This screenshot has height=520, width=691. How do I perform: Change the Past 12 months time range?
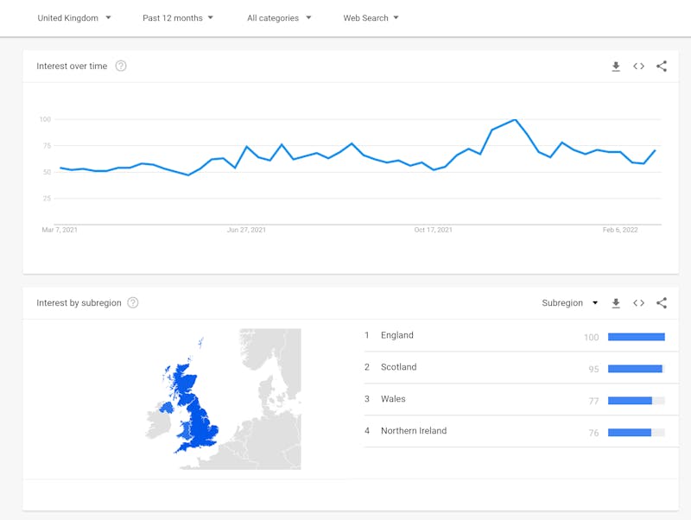pyautogui.click(x=178, y=18)
